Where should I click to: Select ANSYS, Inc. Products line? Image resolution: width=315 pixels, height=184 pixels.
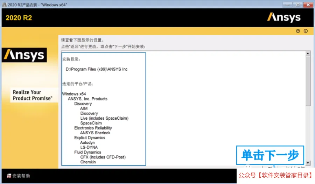coord(87,99)
